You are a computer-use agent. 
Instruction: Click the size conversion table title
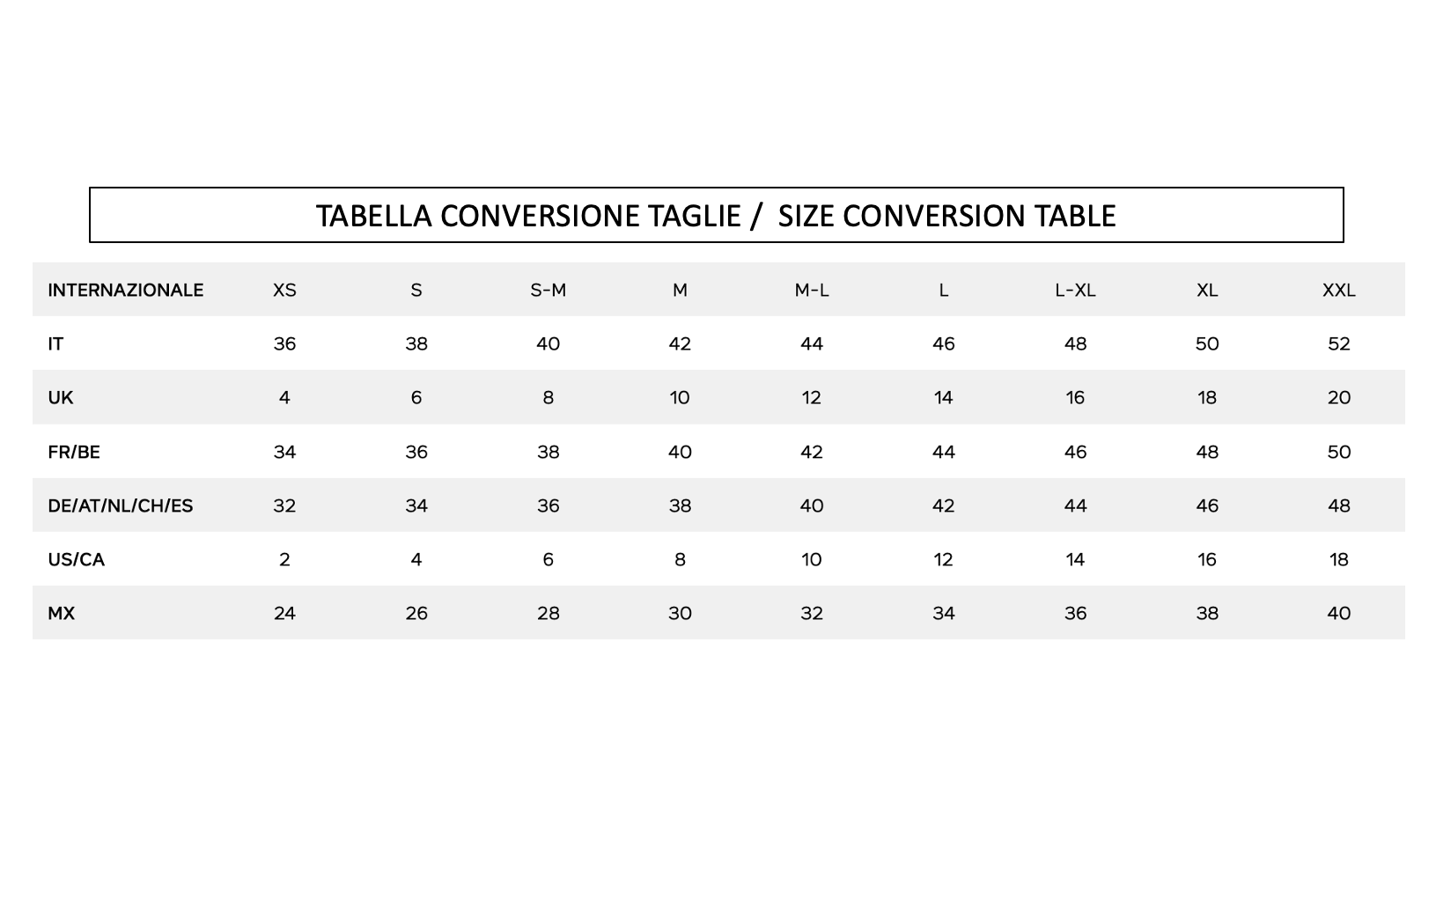tap(716, 216)
